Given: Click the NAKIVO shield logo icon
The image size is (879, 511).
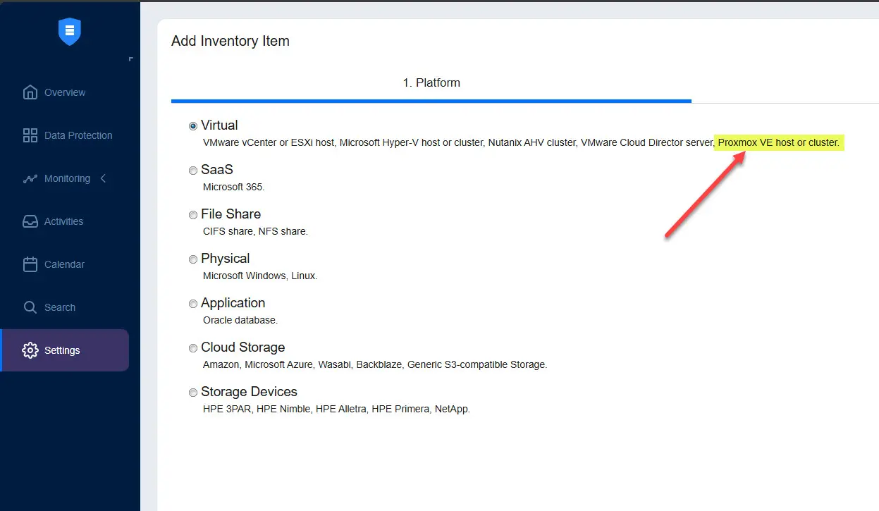Looking at the screenshot, I should 70,31.
